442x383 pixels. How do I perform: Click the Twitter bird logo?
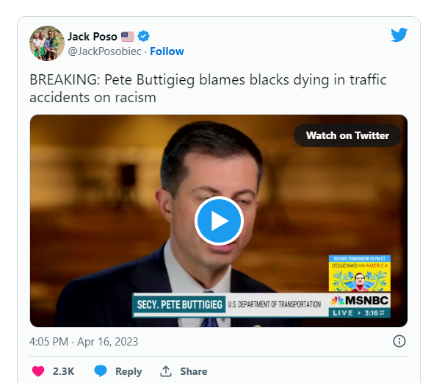point(399,35)
